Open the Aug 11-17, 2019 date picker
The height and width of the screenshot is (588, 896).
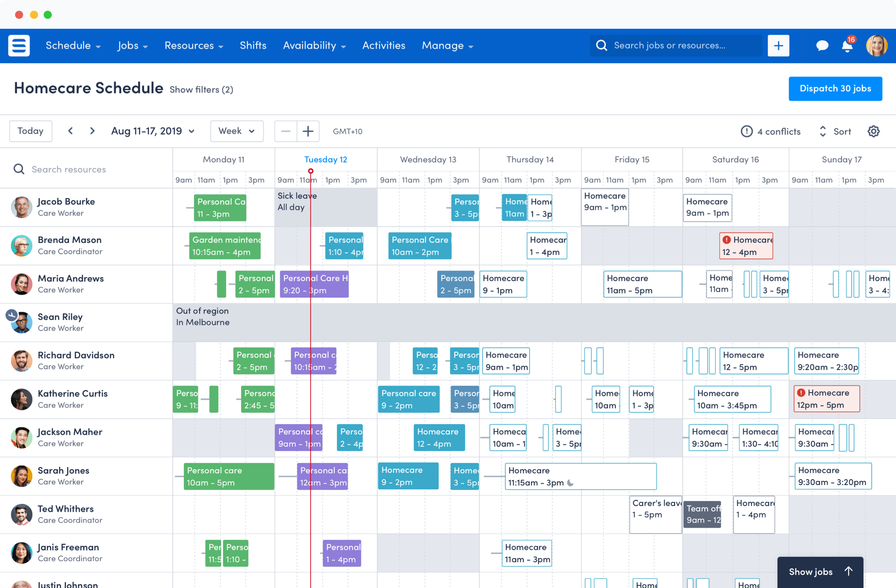tap(153, 131)
